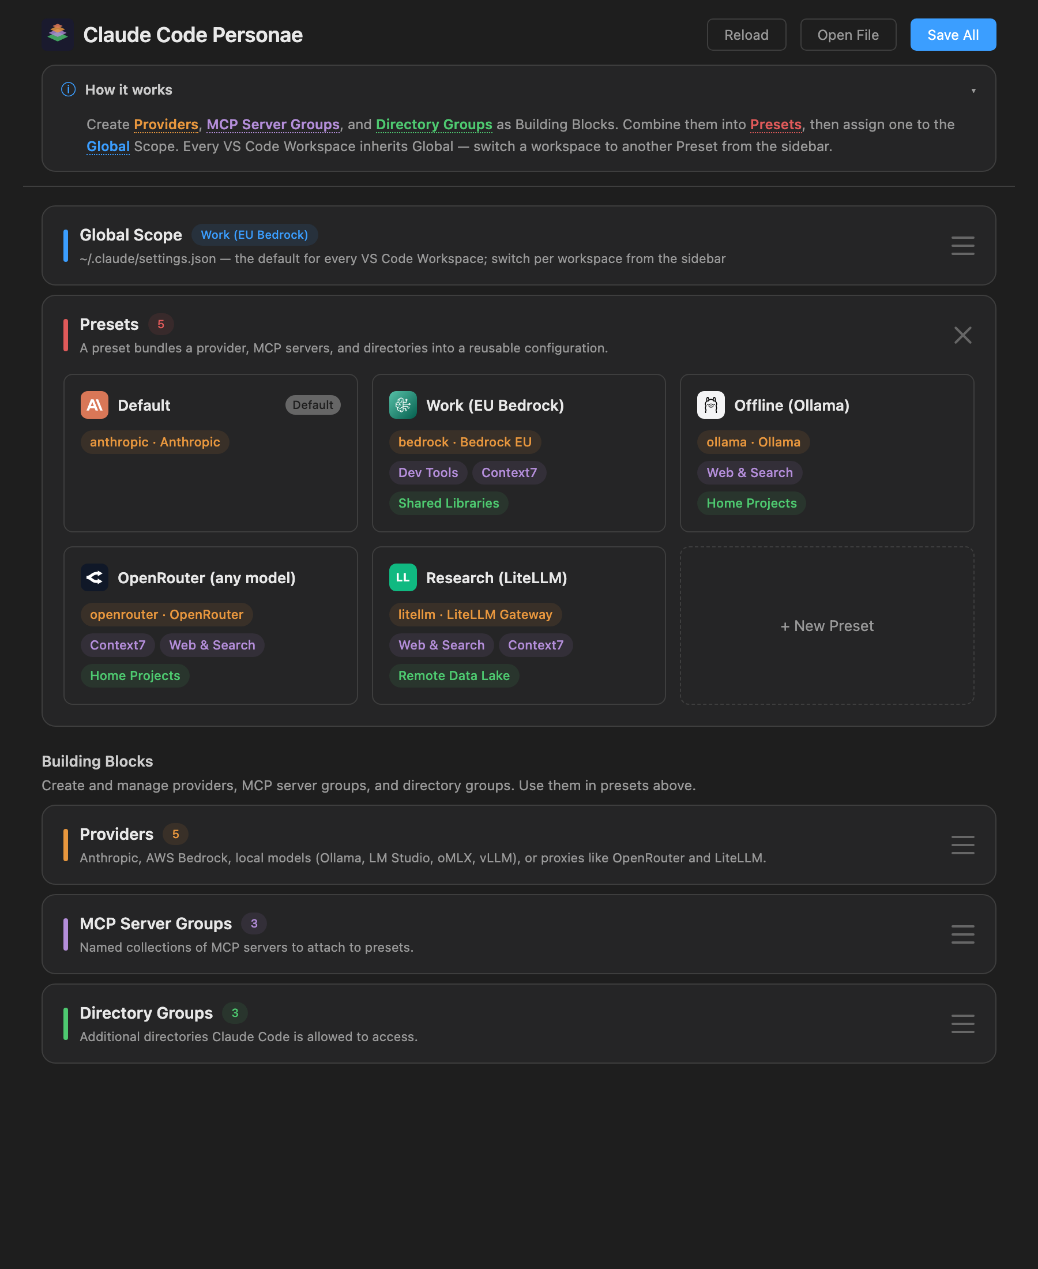Create a preset with + New Preset
Image resolution: width=1038 pixels, height=1269 pixels.
(826, 625)
